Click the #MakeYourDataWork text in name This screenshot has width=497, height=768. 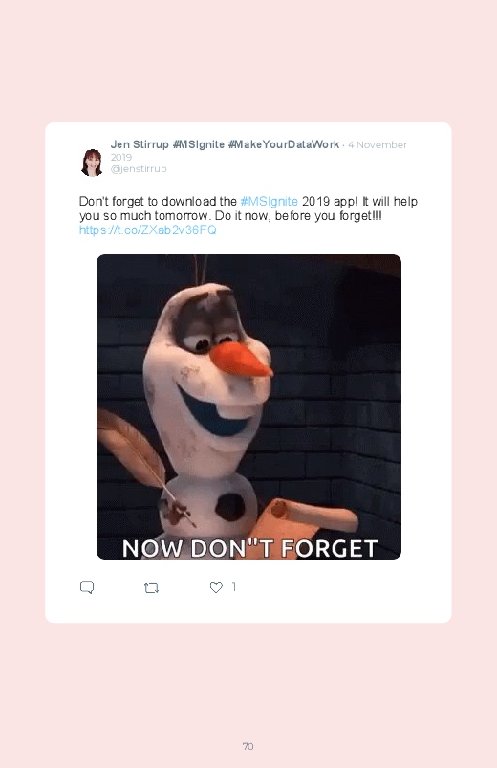284,144
